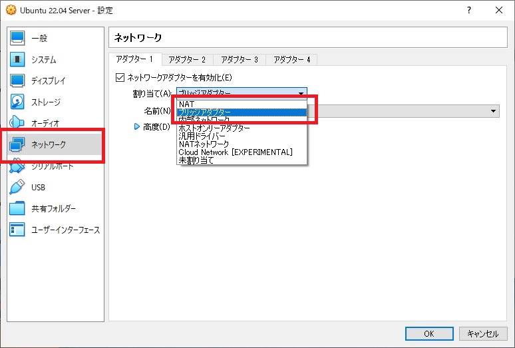Screen dimensions: 515x348
Task: Select the 共有フォルダー sidebar label
Action: click(x=53, y=208)
